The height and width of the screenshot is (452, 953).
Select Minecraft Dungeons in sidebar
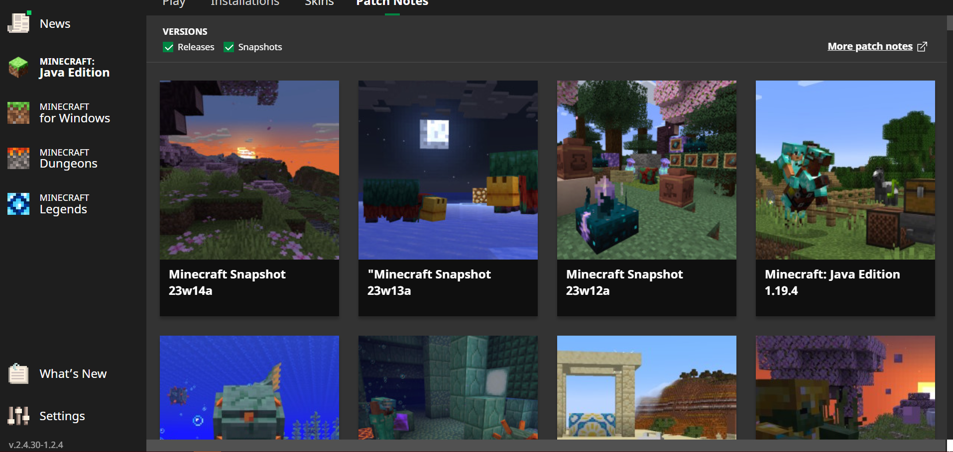[69, 158]
